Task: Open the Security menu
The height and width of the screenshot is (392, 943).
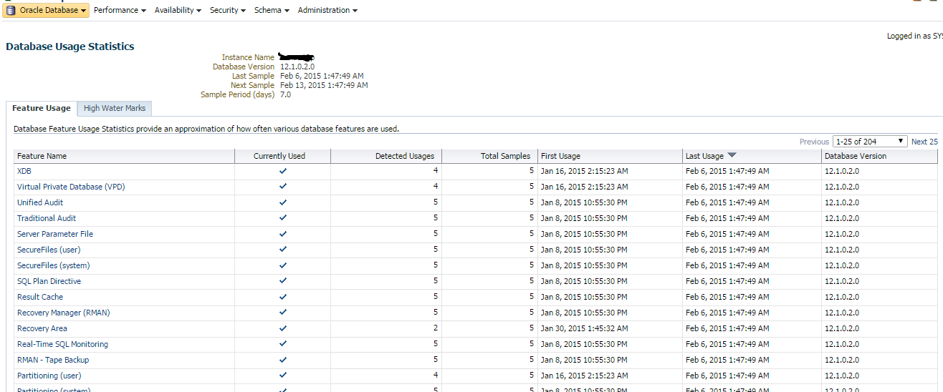Action: [x=227, y=10]
